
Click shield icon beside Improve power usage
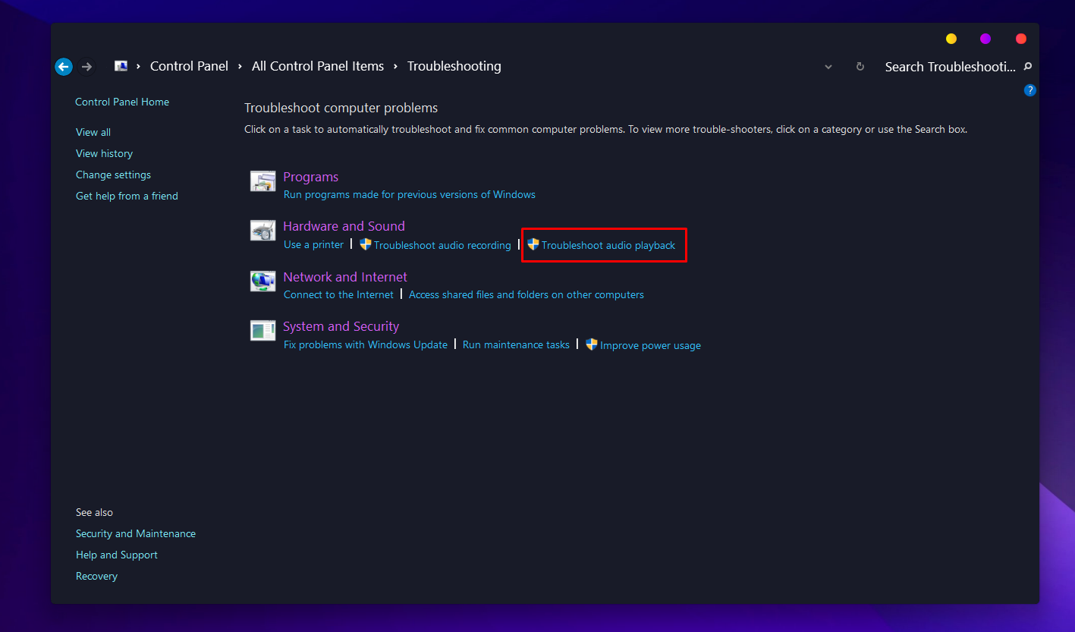coord(592,344)
